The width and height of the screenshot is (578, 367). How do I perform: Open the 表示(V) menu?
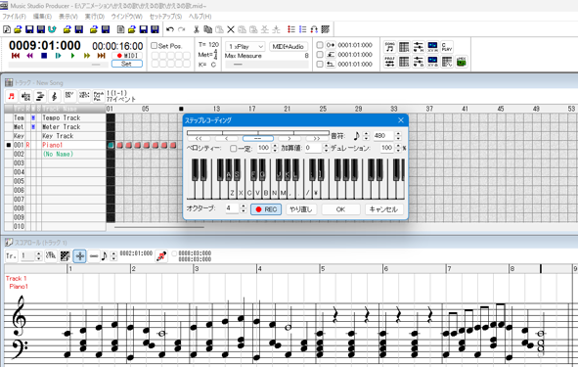tap(68, 17)
